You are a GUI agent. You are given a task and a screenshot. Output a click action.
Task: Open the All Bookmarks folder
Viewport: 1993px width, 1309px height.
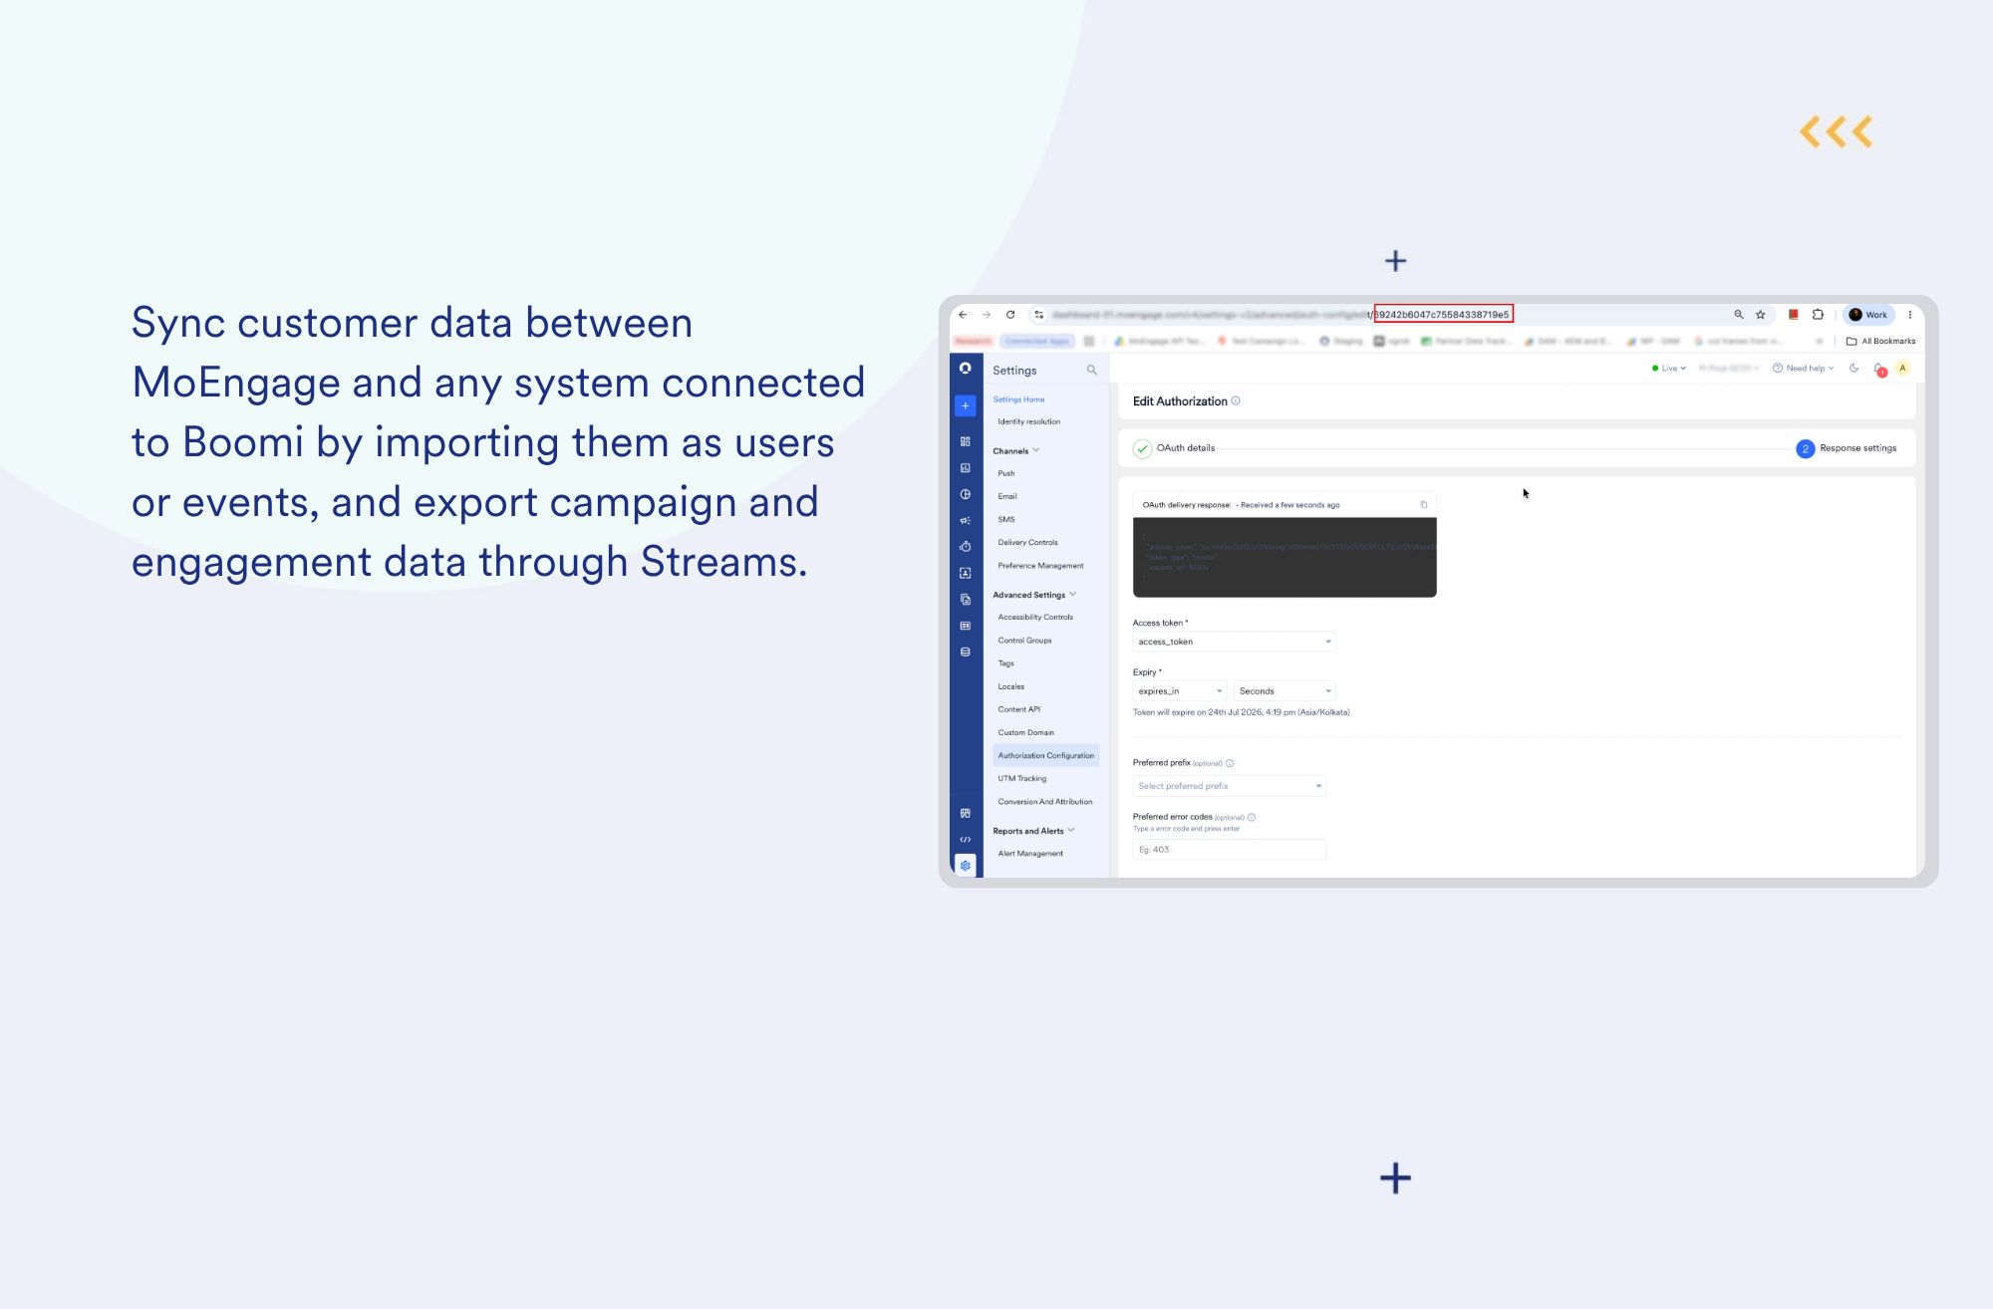[x=1881, y=341]
